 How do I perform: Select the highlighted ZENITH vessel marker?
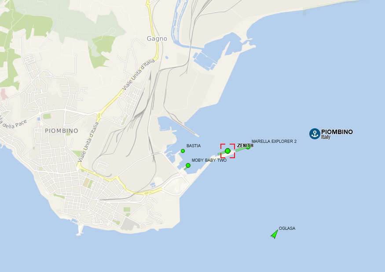pos(227,151)
